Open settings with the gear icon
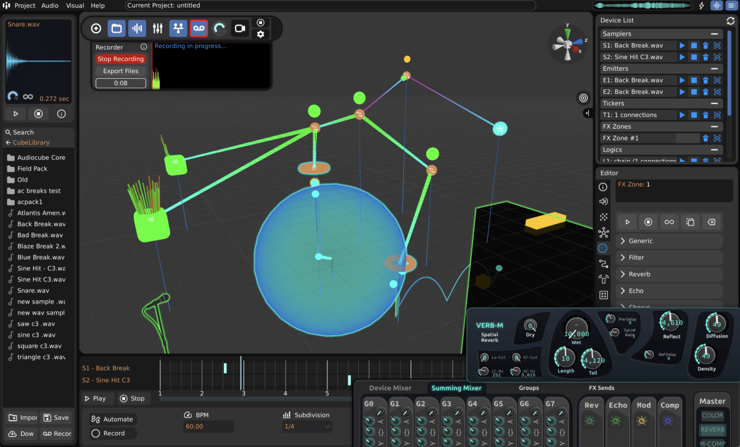This screenshot has height=447, width=740. point(261,34)
